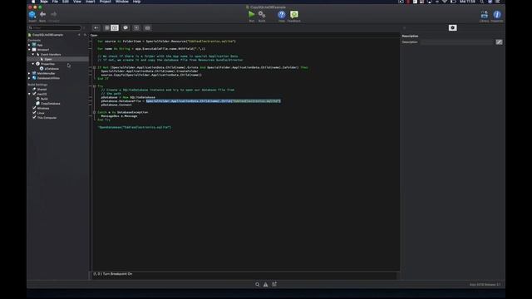Collapse the Properties group in navigator
This screenshot has width=532, height=299.
click(33, 64)
